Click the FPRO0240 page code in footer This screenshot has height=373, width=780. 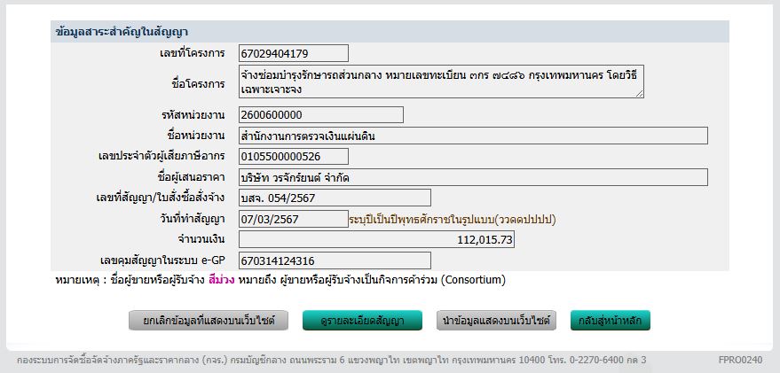739,361
